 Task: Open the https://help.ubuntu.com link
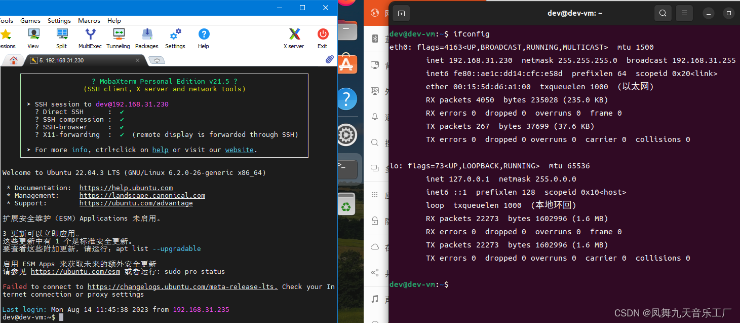[126, 188]
